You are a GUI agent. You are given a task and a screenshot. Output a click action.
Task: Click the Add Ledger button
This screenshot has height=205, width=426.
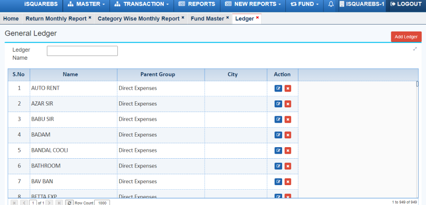[x=406, y=37]
